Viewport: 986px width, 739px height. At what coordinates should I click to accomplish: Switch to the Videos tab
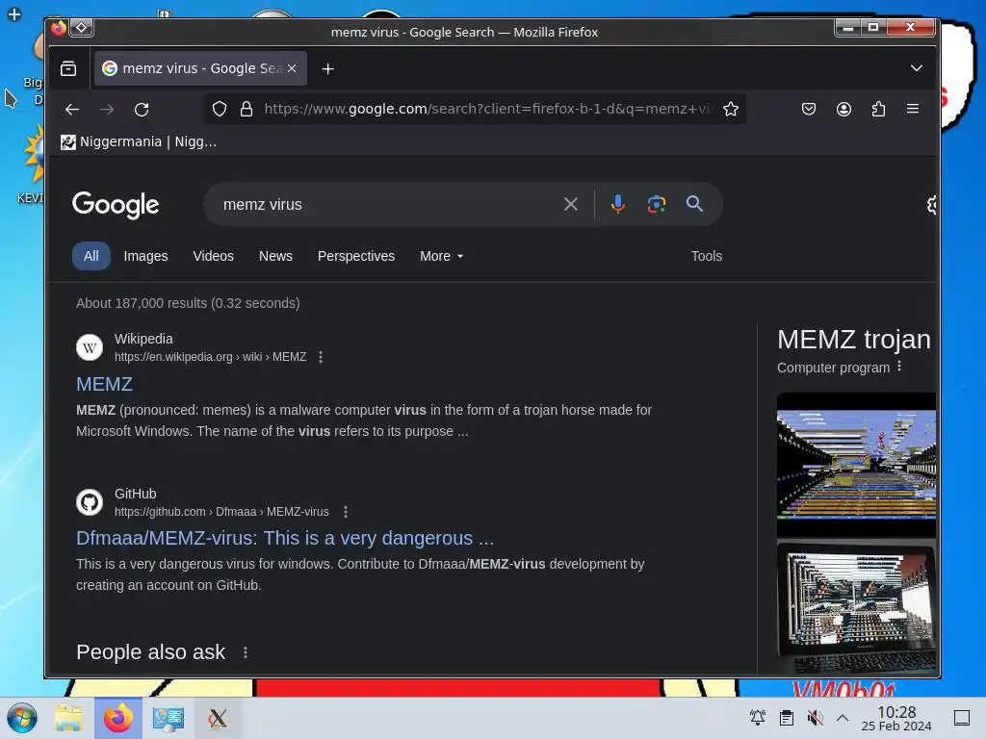(x=213, y=256)
